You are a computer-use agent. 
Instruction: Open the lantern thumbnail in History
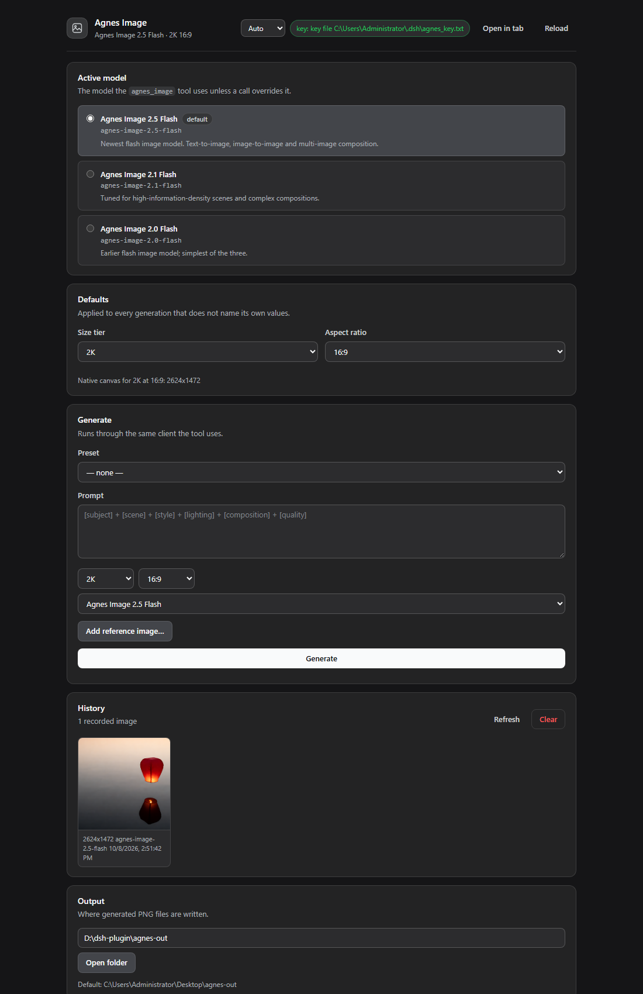click(125, 784)
